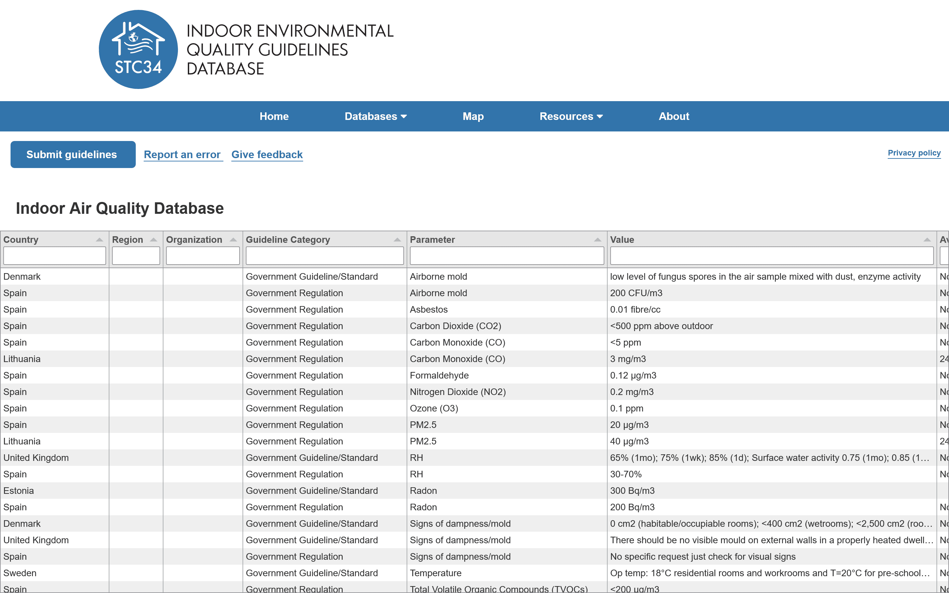
Task: Expand the Databases dropdown menu
Action: pos(375,117)
